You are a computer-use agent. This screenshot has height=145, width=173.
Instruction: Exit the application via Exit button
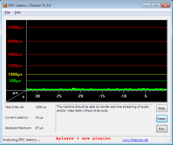(162, 129)
